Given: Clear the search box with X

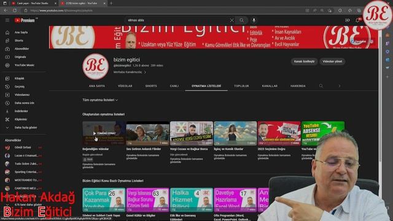Looking at the screenshot, I should pos(232,20).
